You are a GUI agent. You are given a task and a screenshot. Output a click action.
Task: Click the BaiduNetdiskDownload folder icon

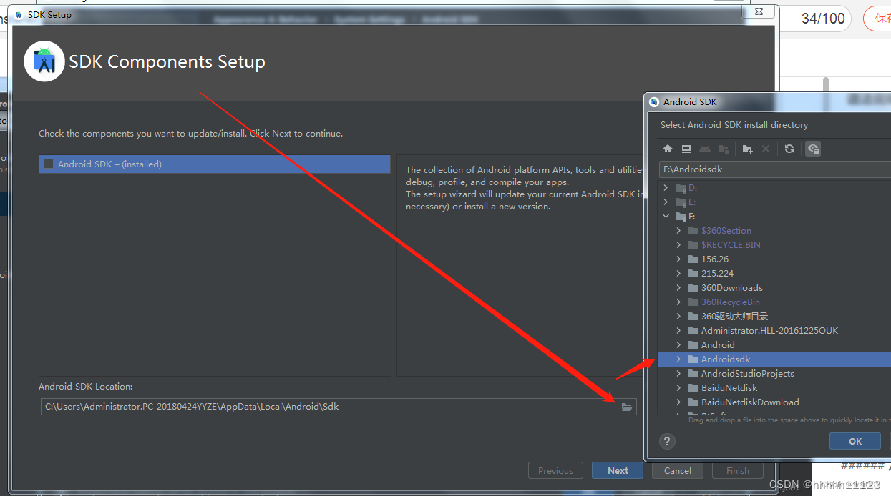point(693,402)
